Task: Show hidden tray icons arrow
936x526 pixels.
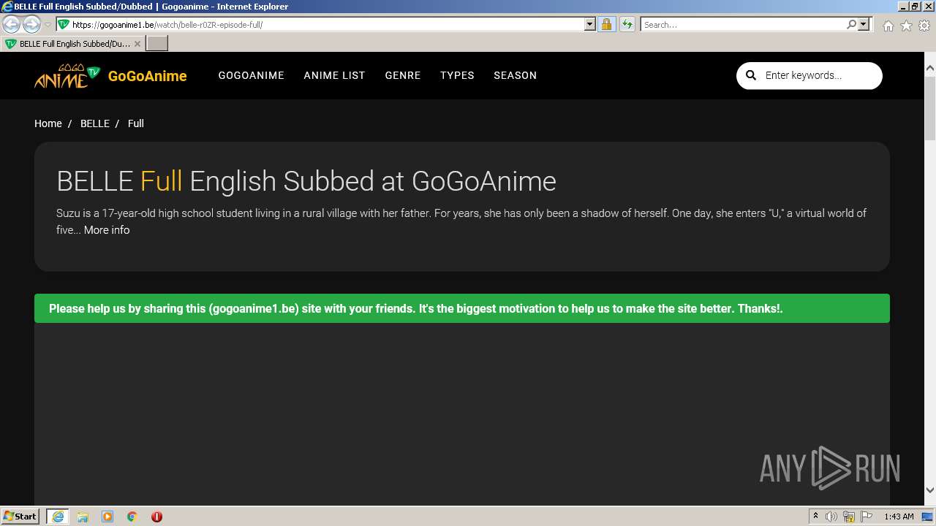Action: coord(816,517)
